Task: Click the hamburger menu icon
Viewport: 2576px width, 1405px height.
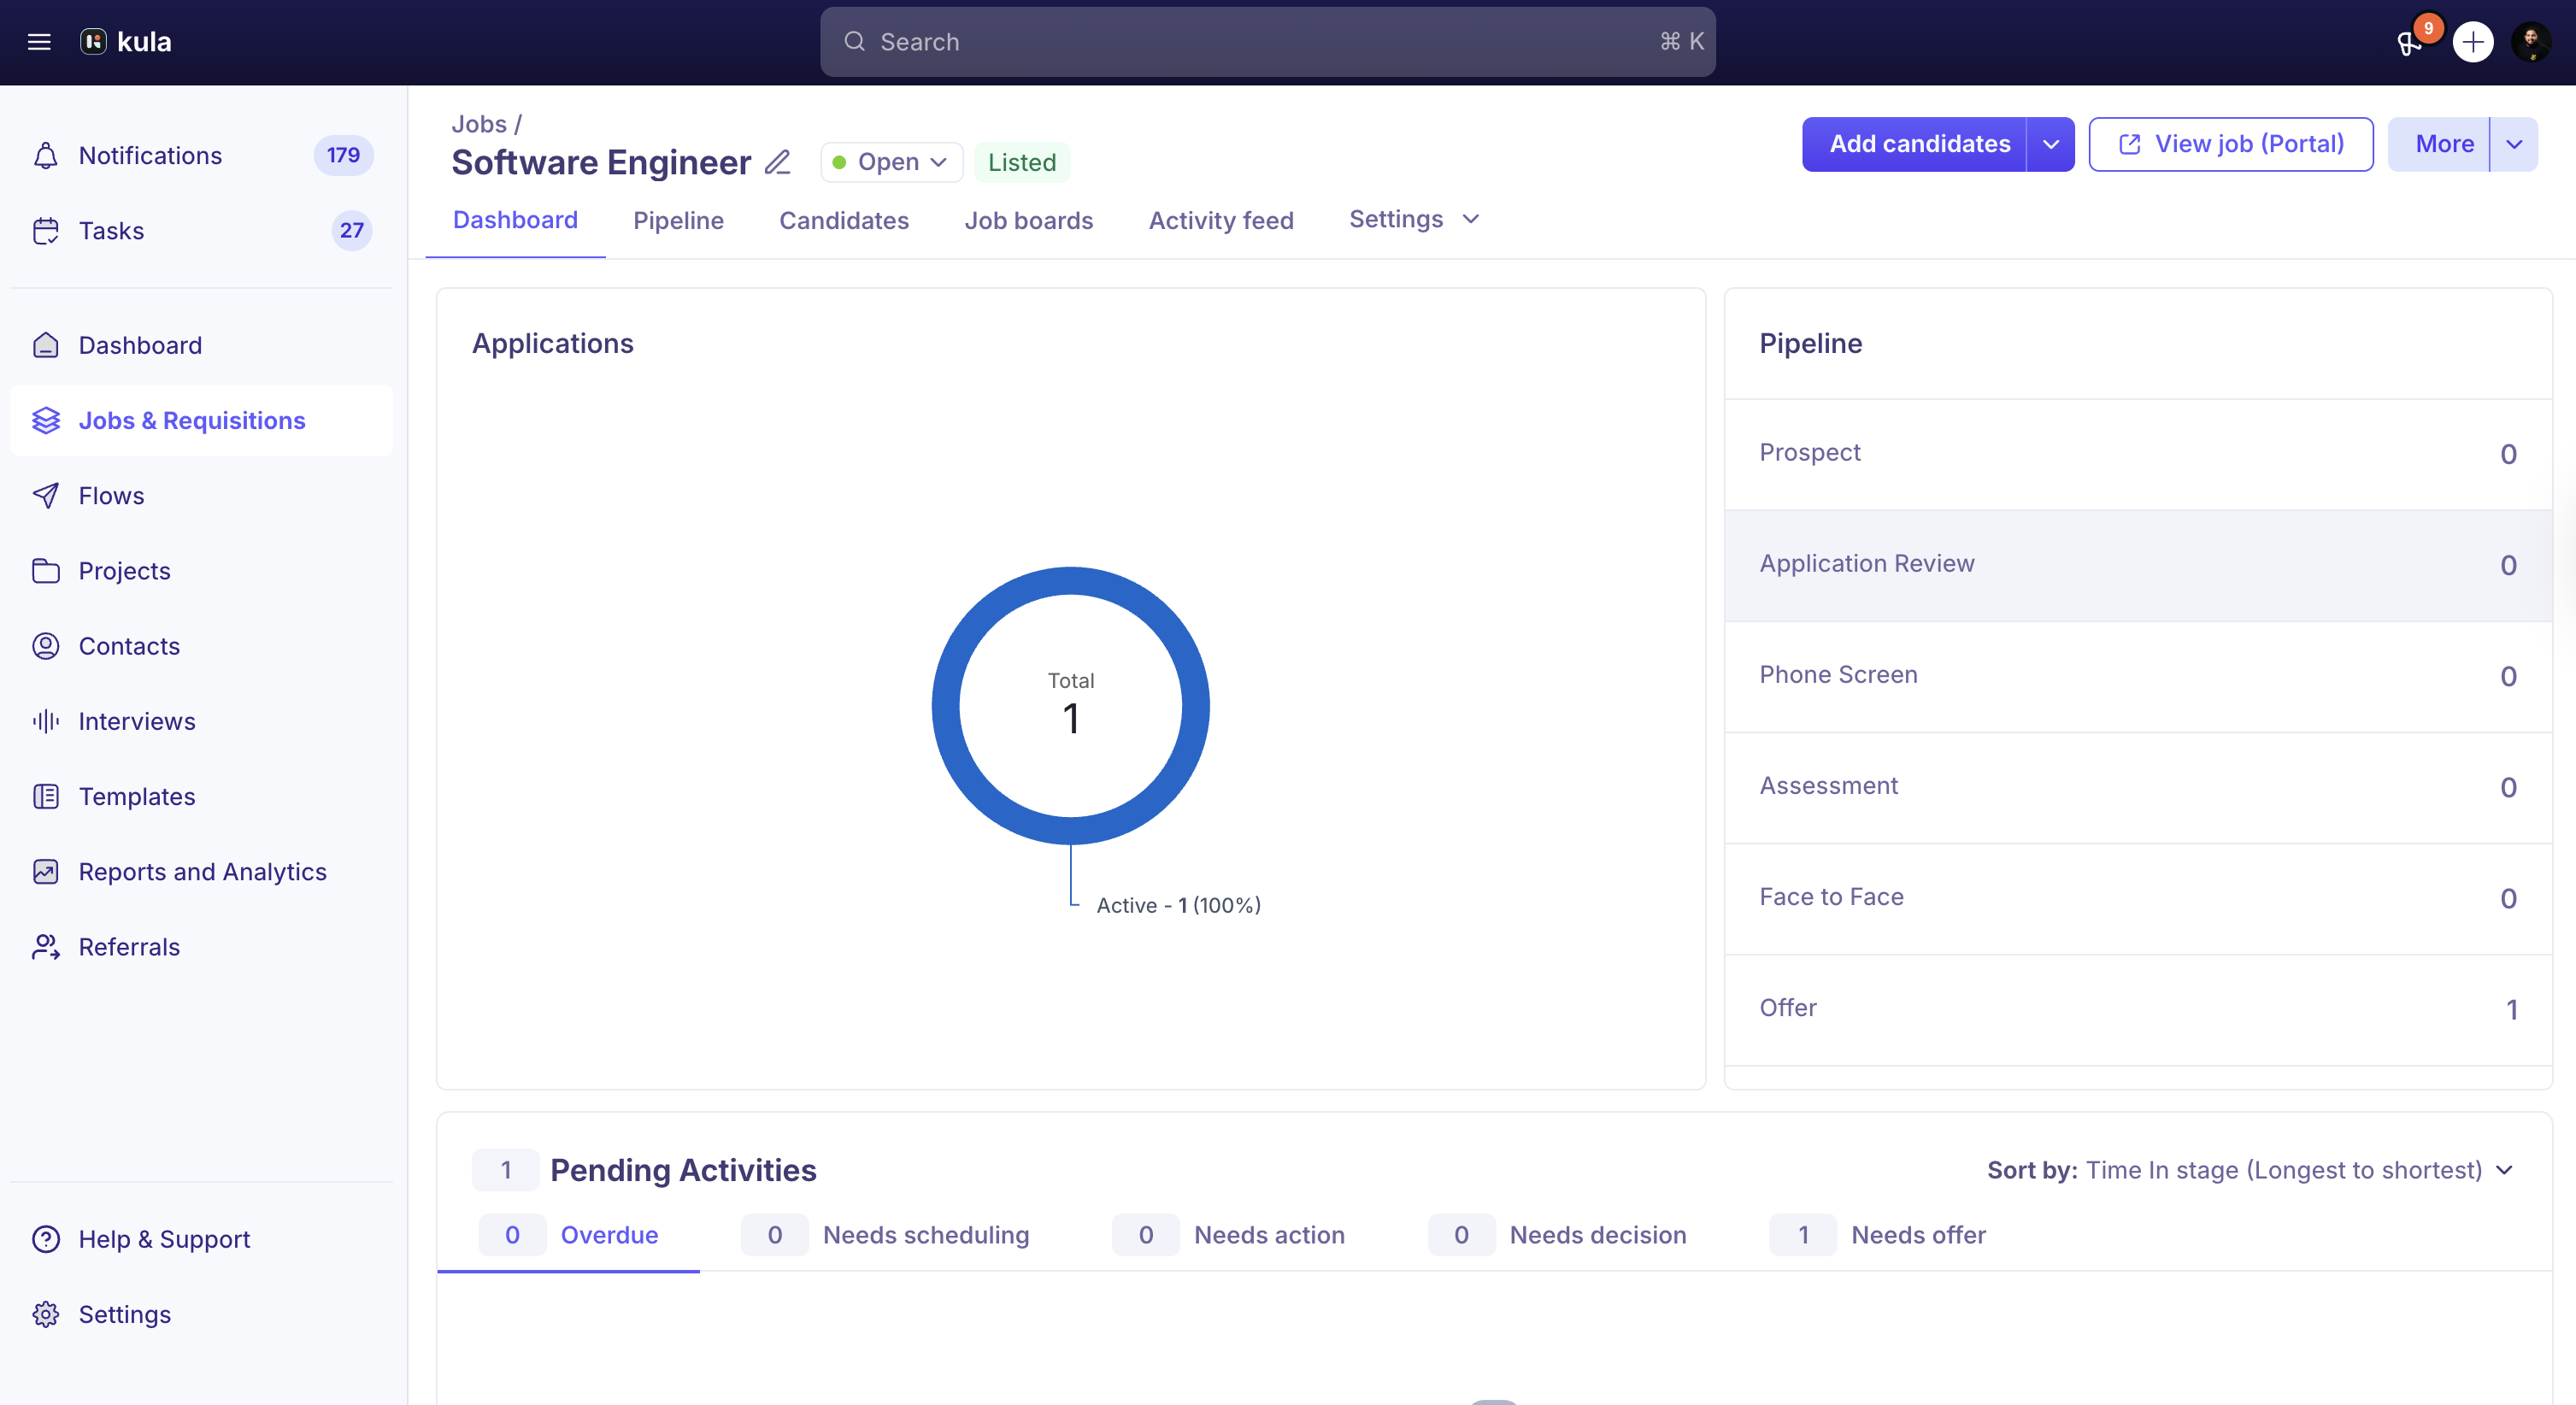Action: (x=39, y=42)
